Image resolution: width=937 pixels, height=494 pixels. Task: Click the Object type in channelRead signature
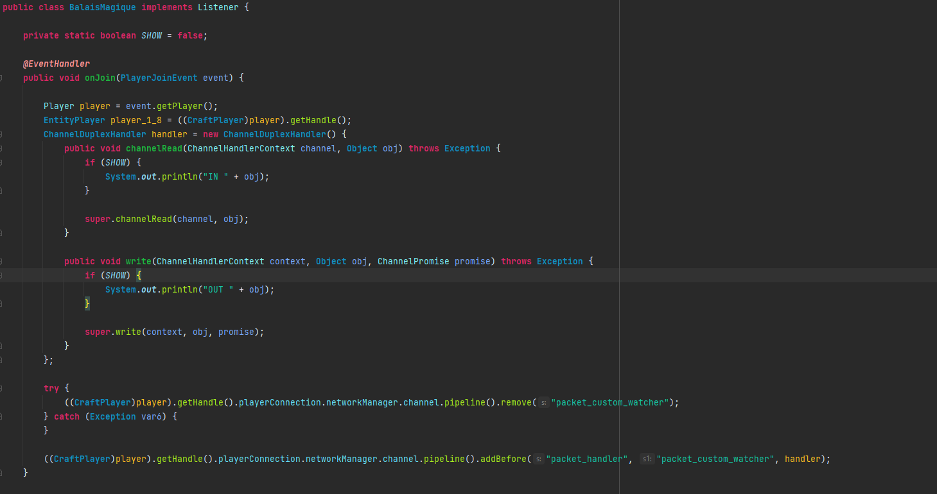[362, 148]
